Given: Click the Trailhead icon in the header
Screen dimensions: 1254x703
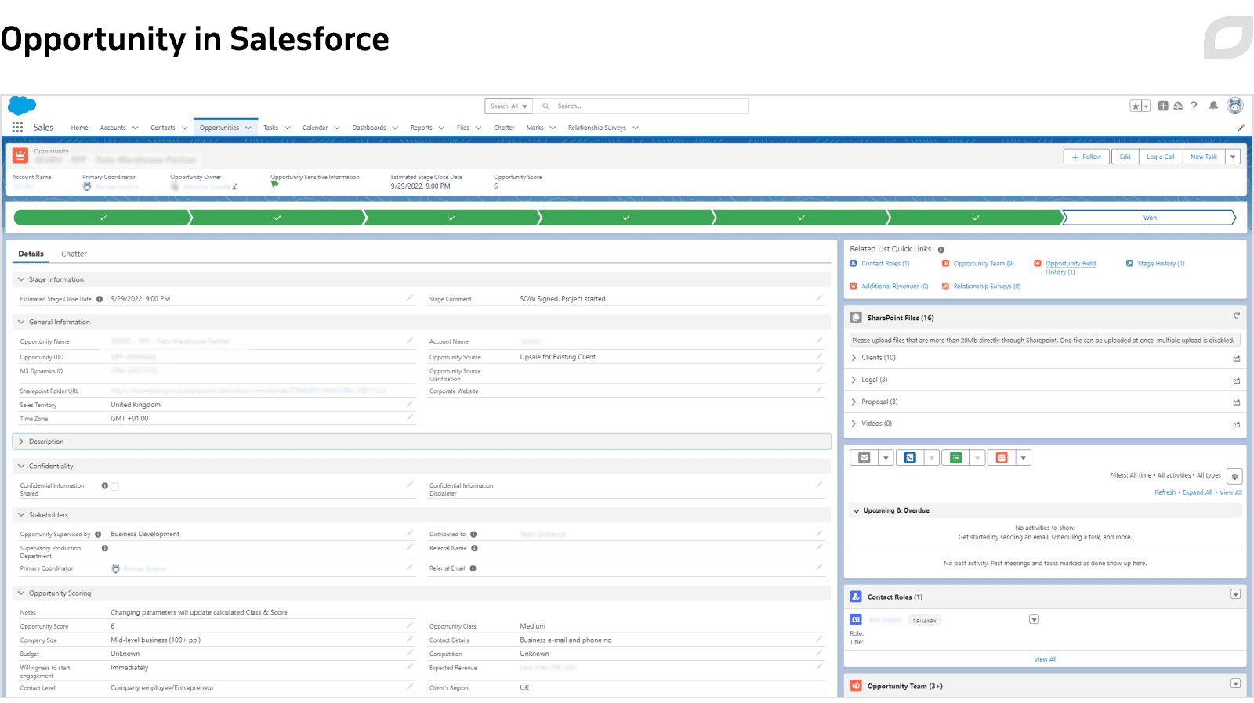Looking at the screenshot, I should [1178, 106].
